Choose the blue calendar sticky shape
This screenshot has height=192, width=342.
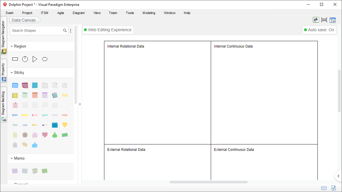click(55, 125)
